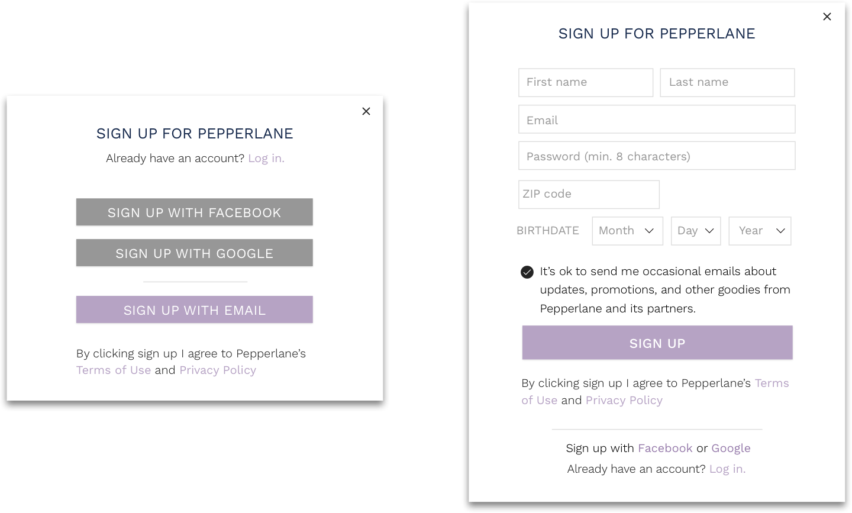Close the left sign-up options dialog

[366, 111]
